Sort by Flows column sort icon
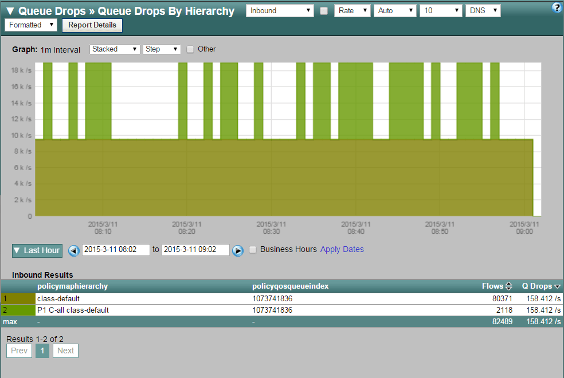This screenshot has height=378, width=564. pos(508,286)
